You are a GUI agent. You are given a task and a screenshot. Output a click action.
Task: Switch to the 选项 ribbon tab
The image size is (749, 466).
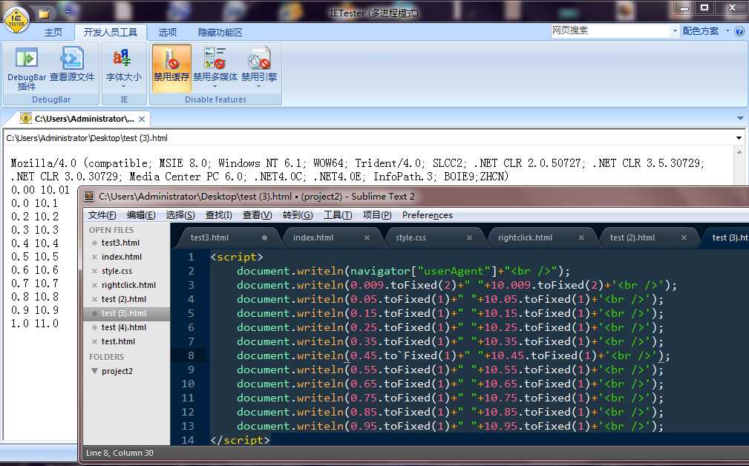167,32
